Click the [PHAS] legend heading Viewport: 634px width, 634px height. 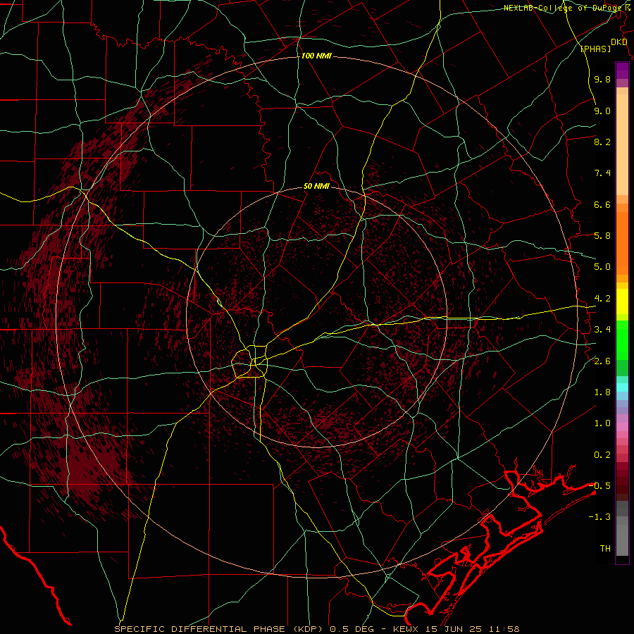point(595,49)
